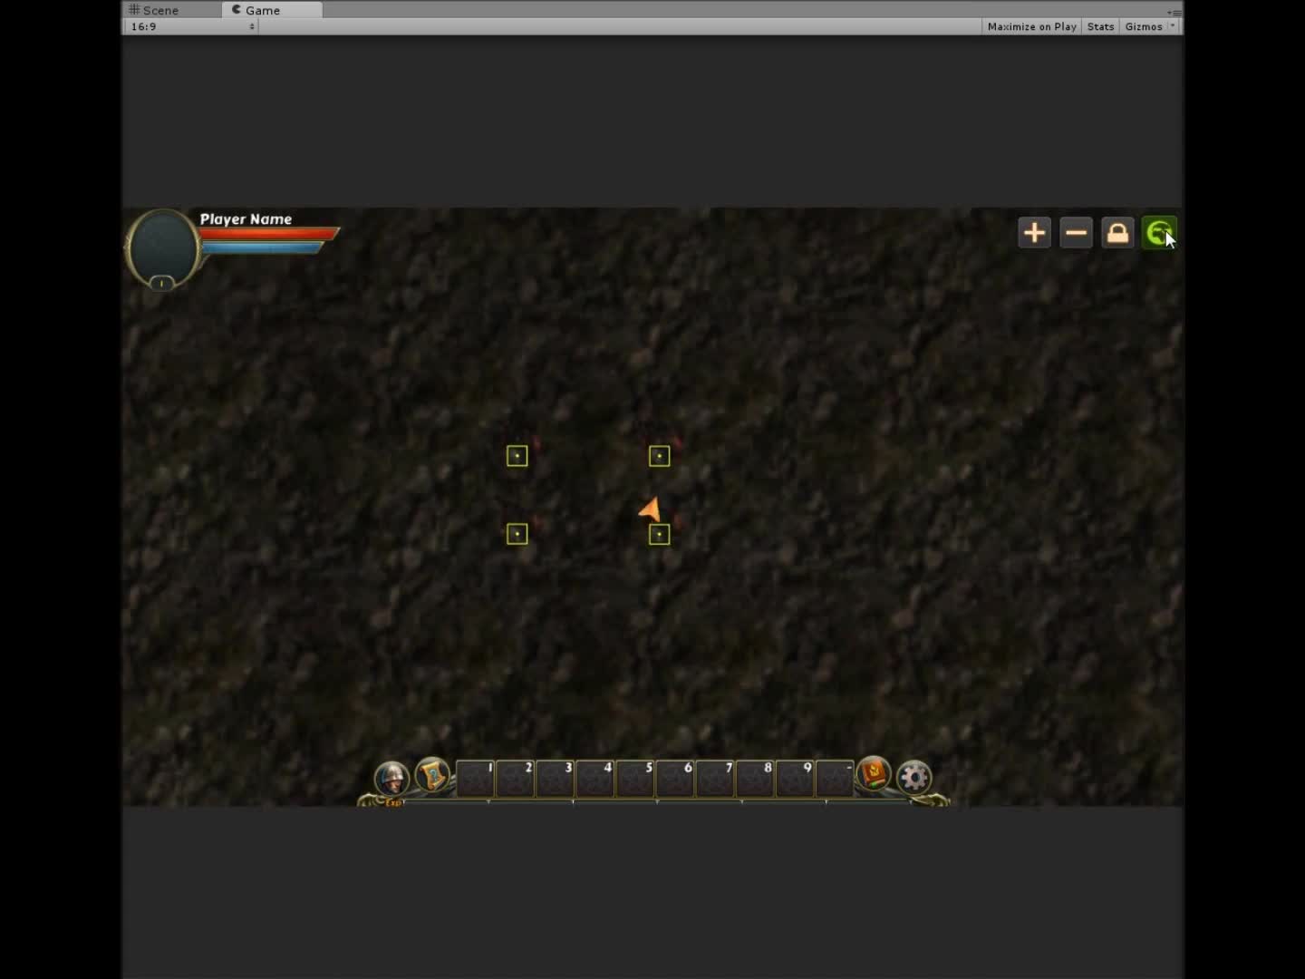Viewport: 1305px width, 979px height.
Task: Open the red spellbook icon
Action: click(x=874, y=774)
